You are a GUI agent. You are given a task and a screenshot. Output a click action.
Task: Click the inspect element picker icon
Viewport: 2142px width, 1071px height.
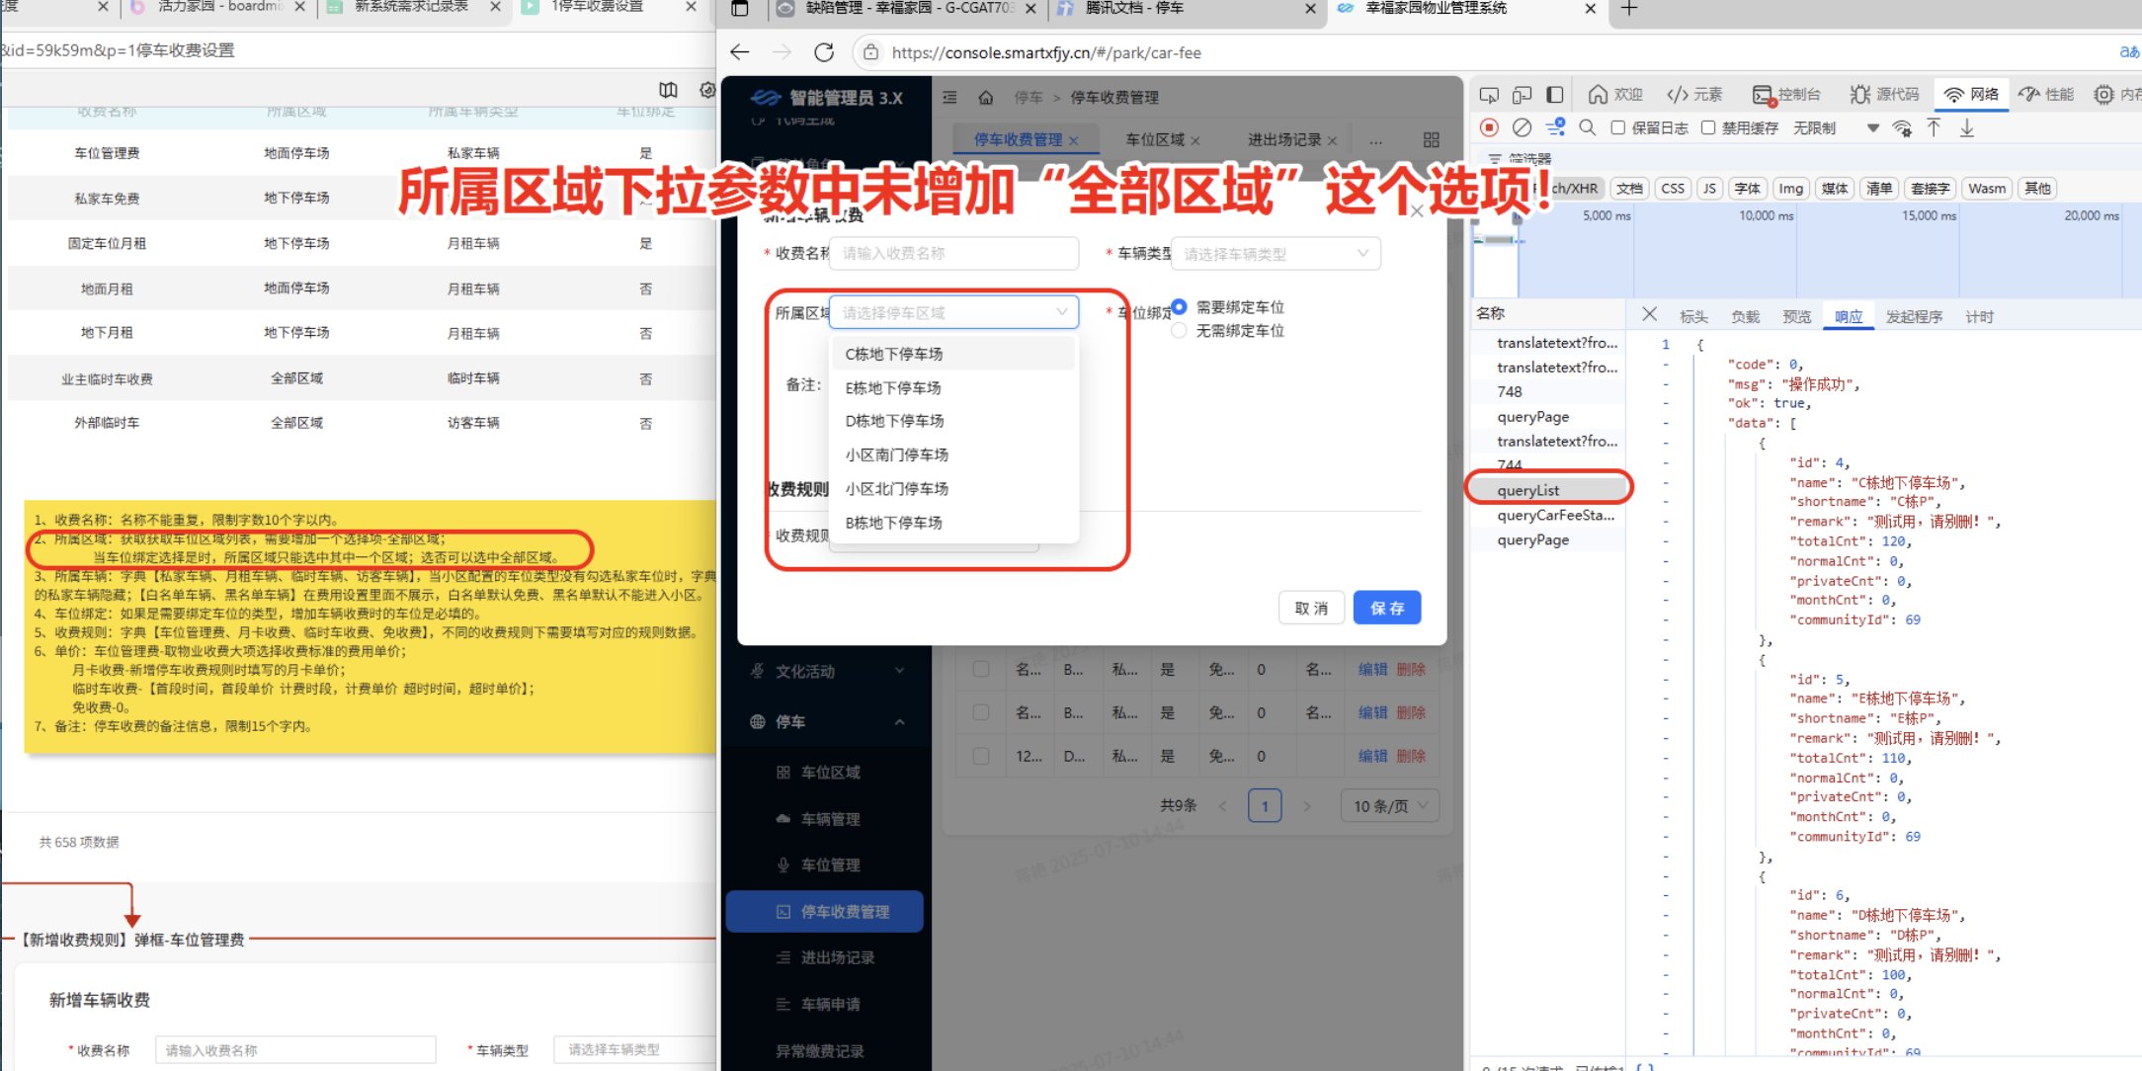click(x=1489, y=95)
